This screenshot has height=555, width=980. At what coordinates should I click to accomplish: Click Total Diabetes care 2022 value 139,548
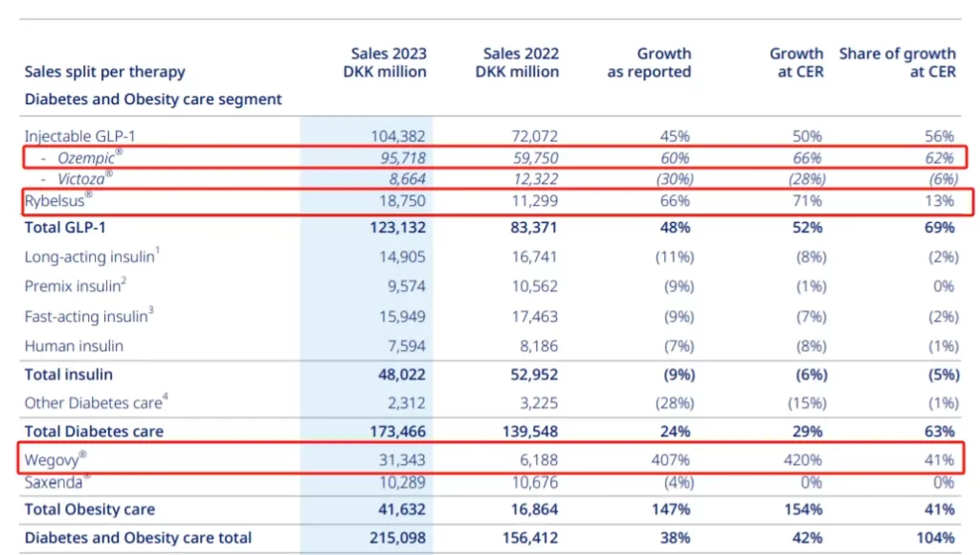click(530, 432)
